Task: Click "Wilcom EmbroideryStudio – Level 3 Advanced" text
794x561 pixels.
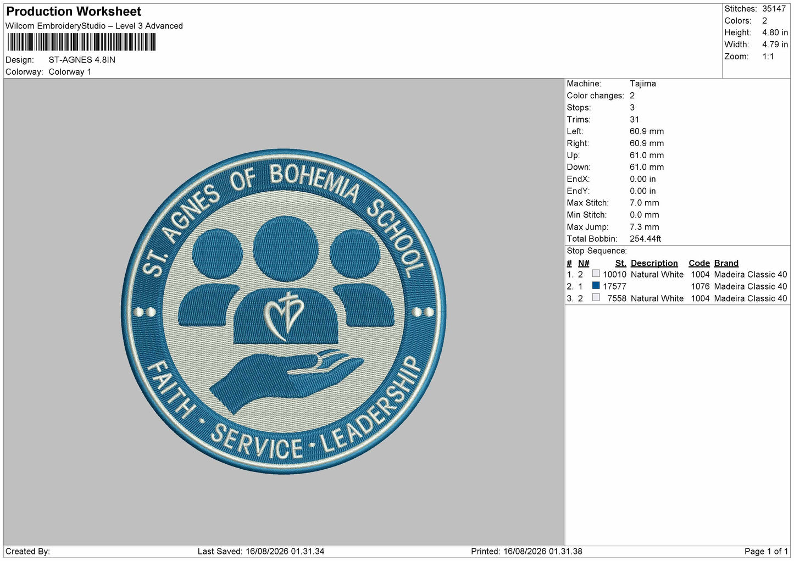Action: click(94, 26)
